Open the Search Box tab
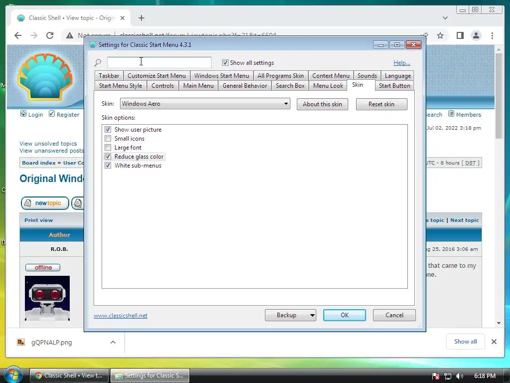 290,86
